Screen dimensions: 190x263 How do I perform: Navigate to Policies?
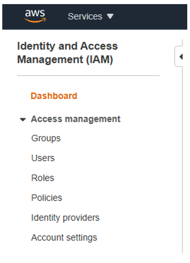point(47,198)
